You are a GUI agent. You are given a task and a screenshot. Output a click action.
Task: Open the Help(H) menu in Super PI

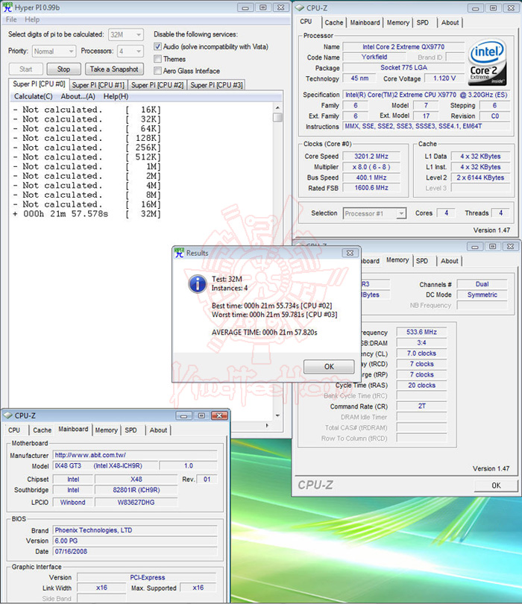tap(116, 96)
